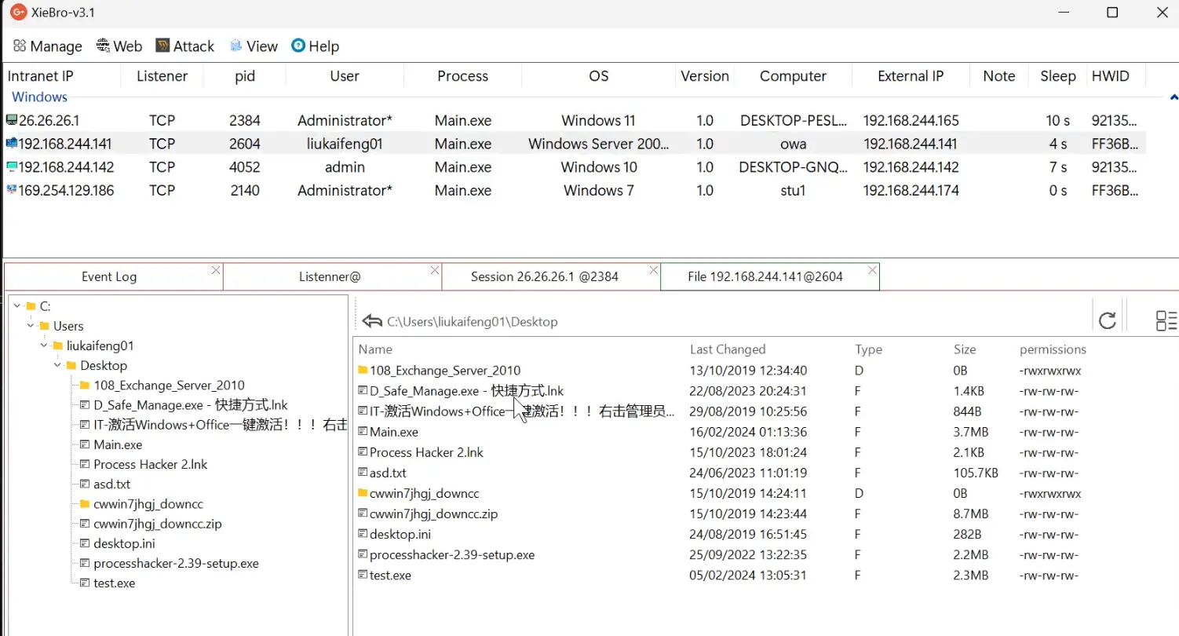The width and height of the screenshot is (1179, 636).
Task: Switch to the Listenner@ tab
Action: pos(330,276)
